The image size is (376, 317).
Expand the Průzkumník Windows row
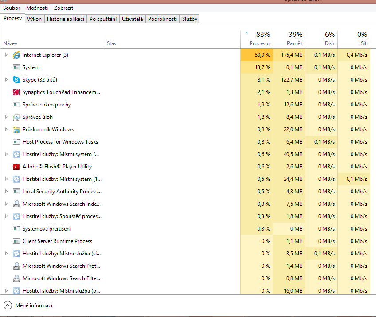coord(6,129)
